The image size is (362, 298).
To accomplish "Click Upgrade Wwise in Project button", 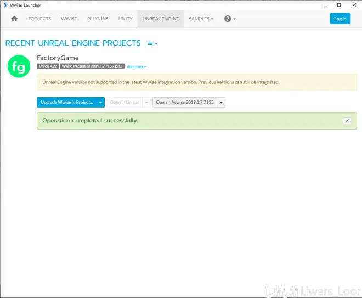I will [67, 102].
